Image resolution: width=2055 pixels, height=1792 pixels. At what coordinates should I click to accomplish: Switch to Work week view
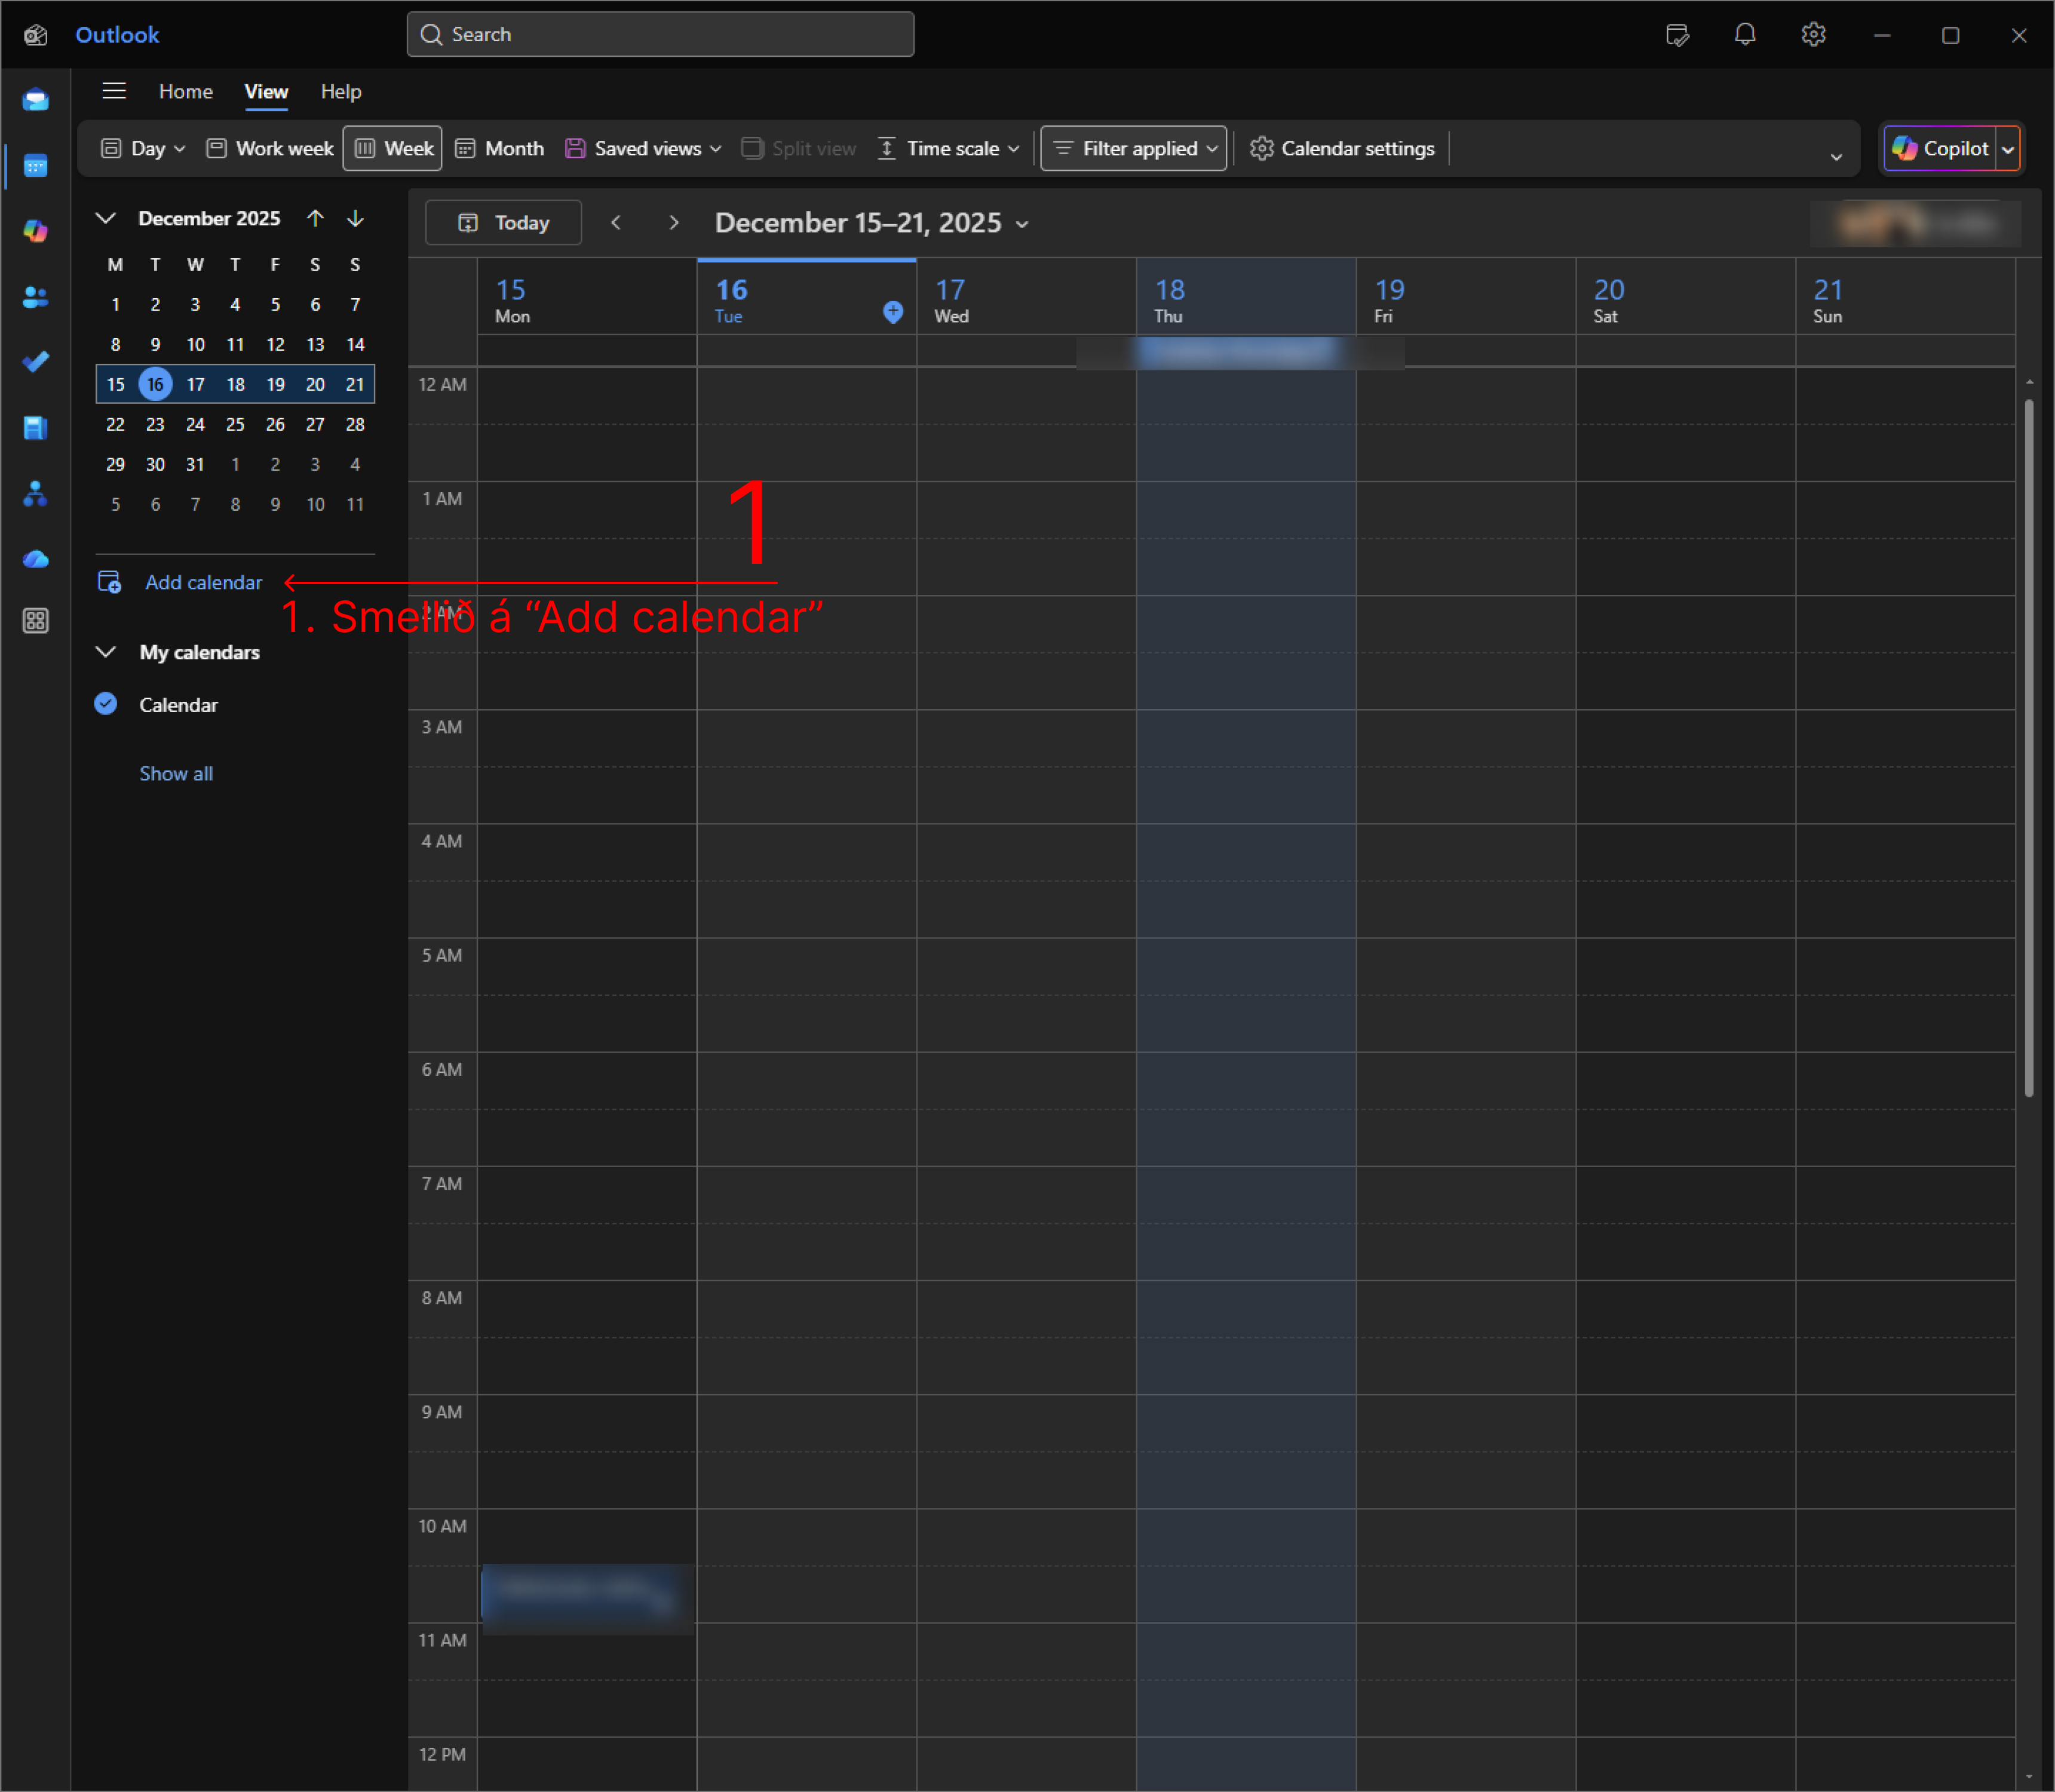tap(270, 148)
